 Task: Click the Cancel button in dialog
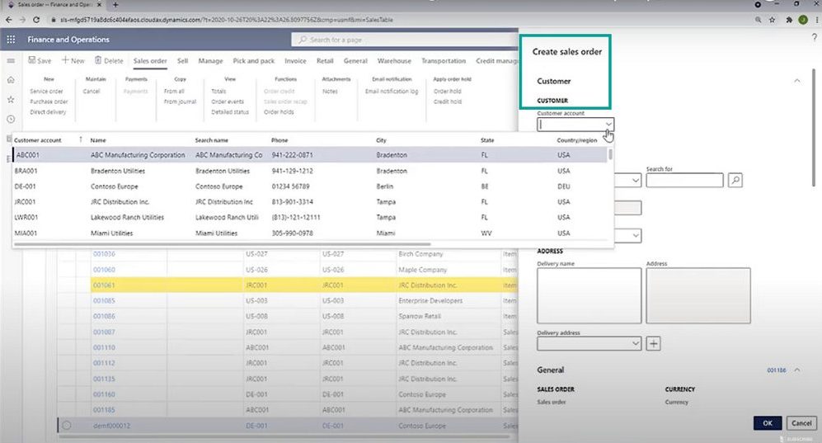click(x=801, y=423)
